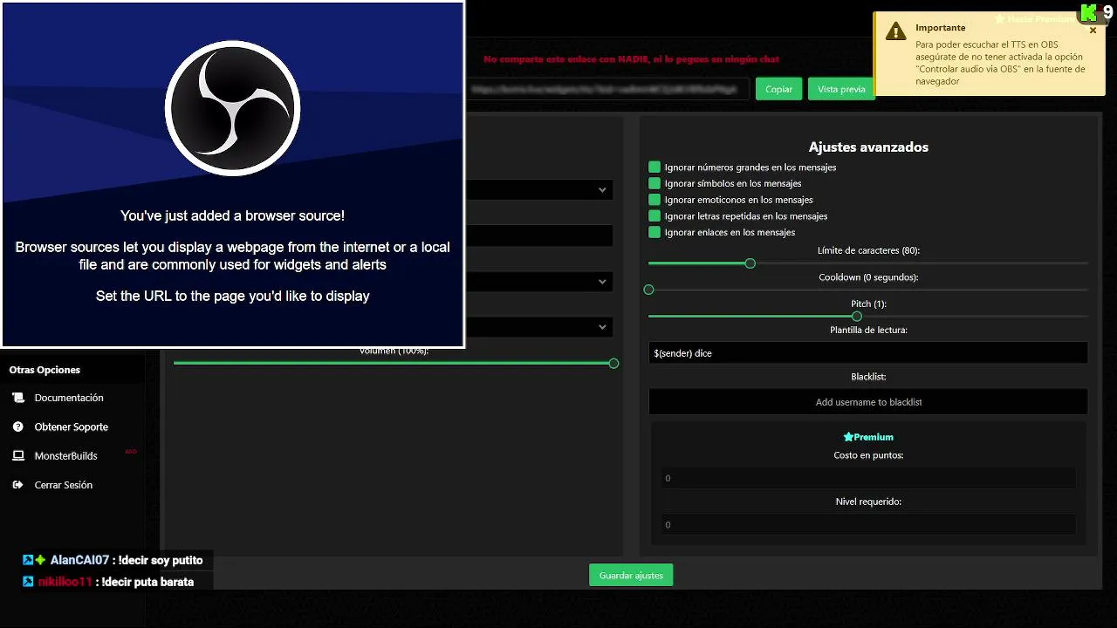Click the number 9 beside the Kick logo
1117x628 pixels.
tap(1108, 13)
